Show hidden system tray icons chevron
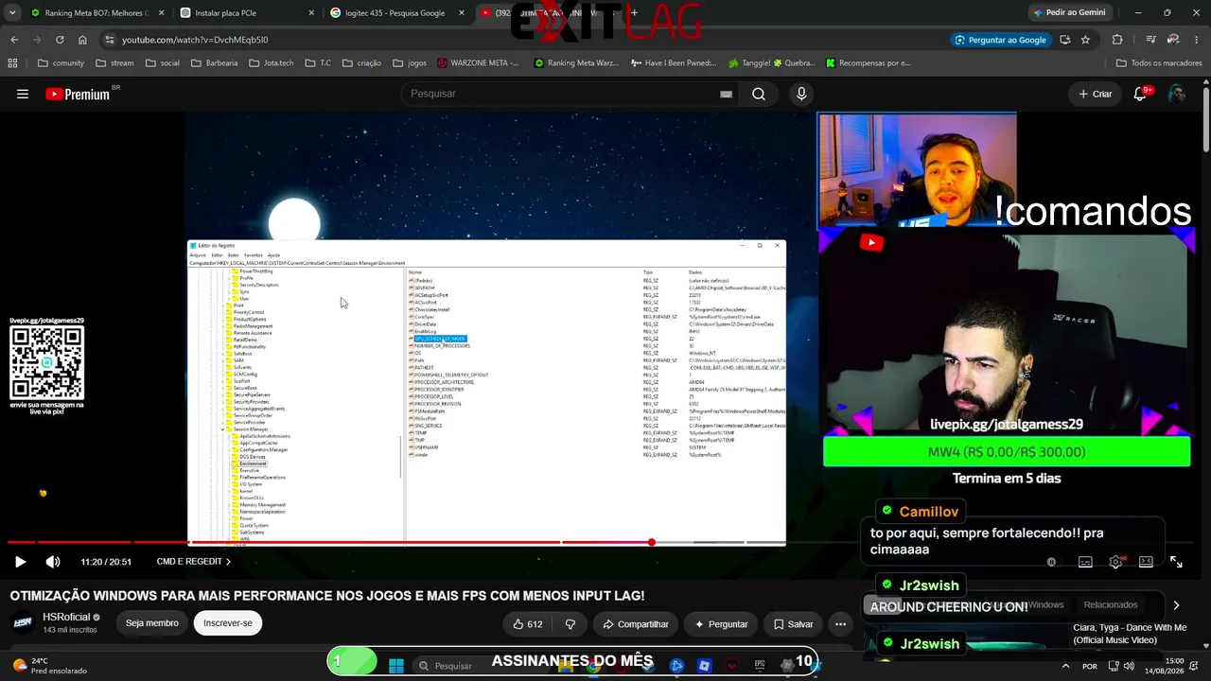 pyautogui.click(x=1066, y=666)
